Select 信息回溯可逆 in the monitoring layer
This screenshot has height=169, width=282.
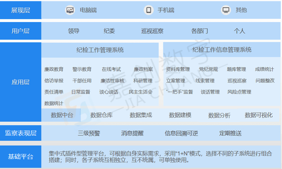pos(181,133)
